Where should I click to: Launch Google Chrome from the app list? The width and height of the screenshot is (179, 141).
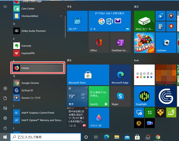(x=38, y=83)
